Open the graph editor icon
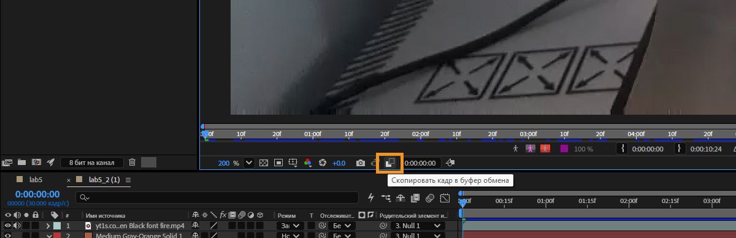This screenshot has width=736, height=238. tap(445, 198)
